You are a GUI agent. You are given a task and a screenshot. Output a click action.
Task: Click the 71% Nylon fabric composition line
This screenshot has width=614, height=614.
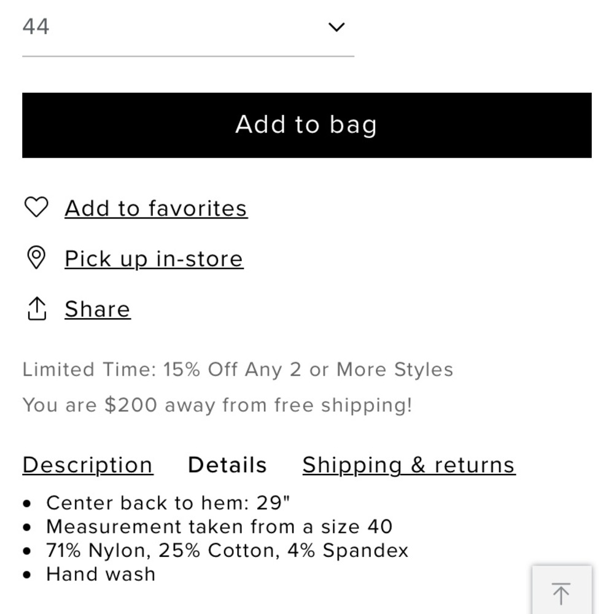click(227, 551)
